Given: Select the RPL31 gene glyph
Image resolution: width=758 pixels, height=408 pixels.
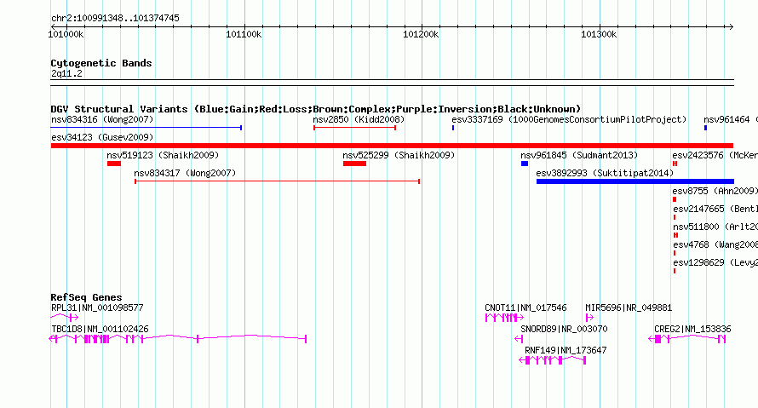Looking at the screenshot, I should pyautogui.click(x=64, y=318).
